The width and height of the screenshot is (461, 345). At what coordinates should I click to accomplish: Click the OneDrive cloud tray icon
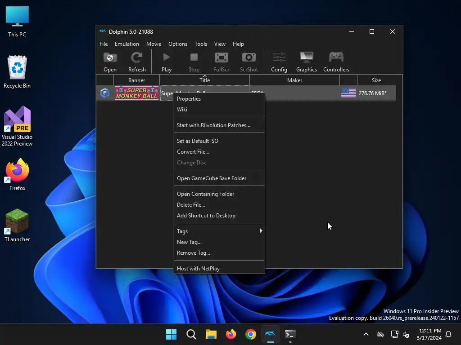pos(380,334)
